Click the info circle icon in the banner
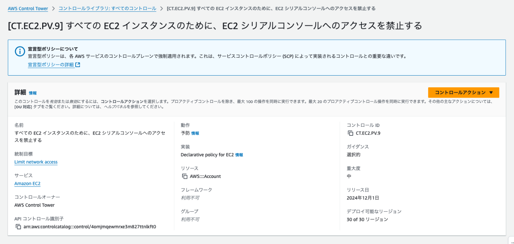This screenshot has width=514, height=244. pyautogui.click(x=20, y=51)
